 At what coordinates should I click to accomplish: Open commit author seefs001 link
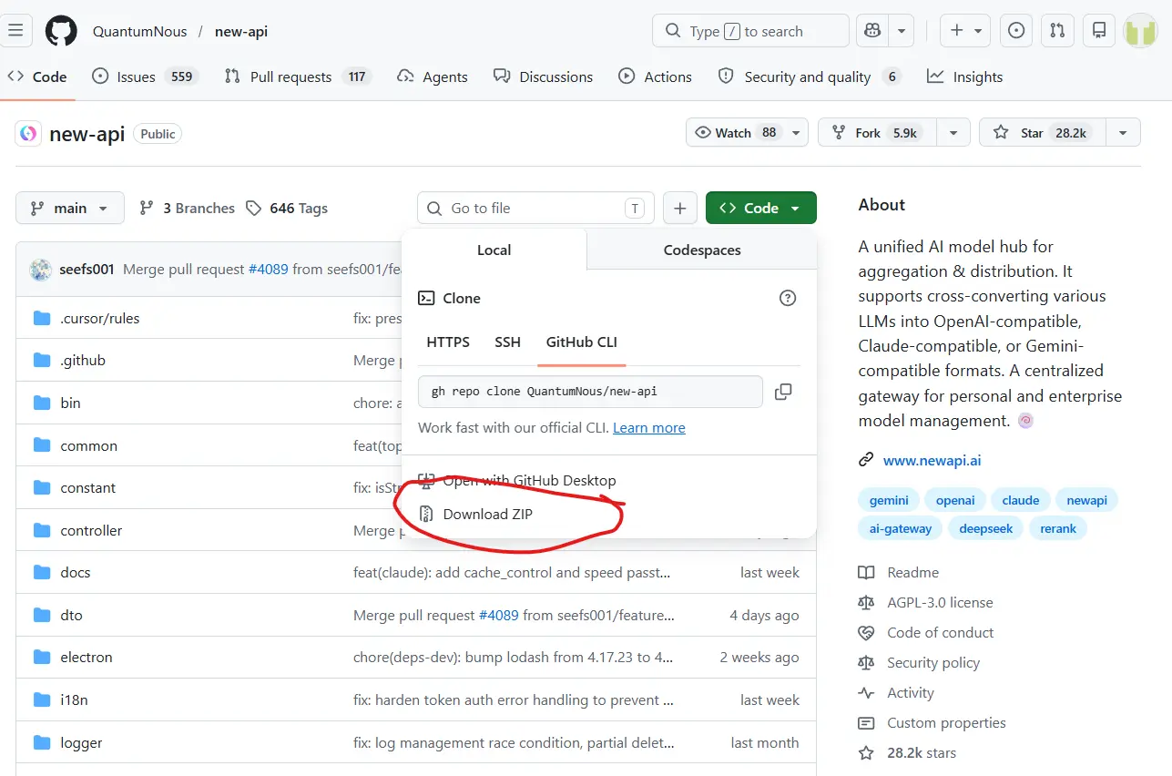click(87, 270)
